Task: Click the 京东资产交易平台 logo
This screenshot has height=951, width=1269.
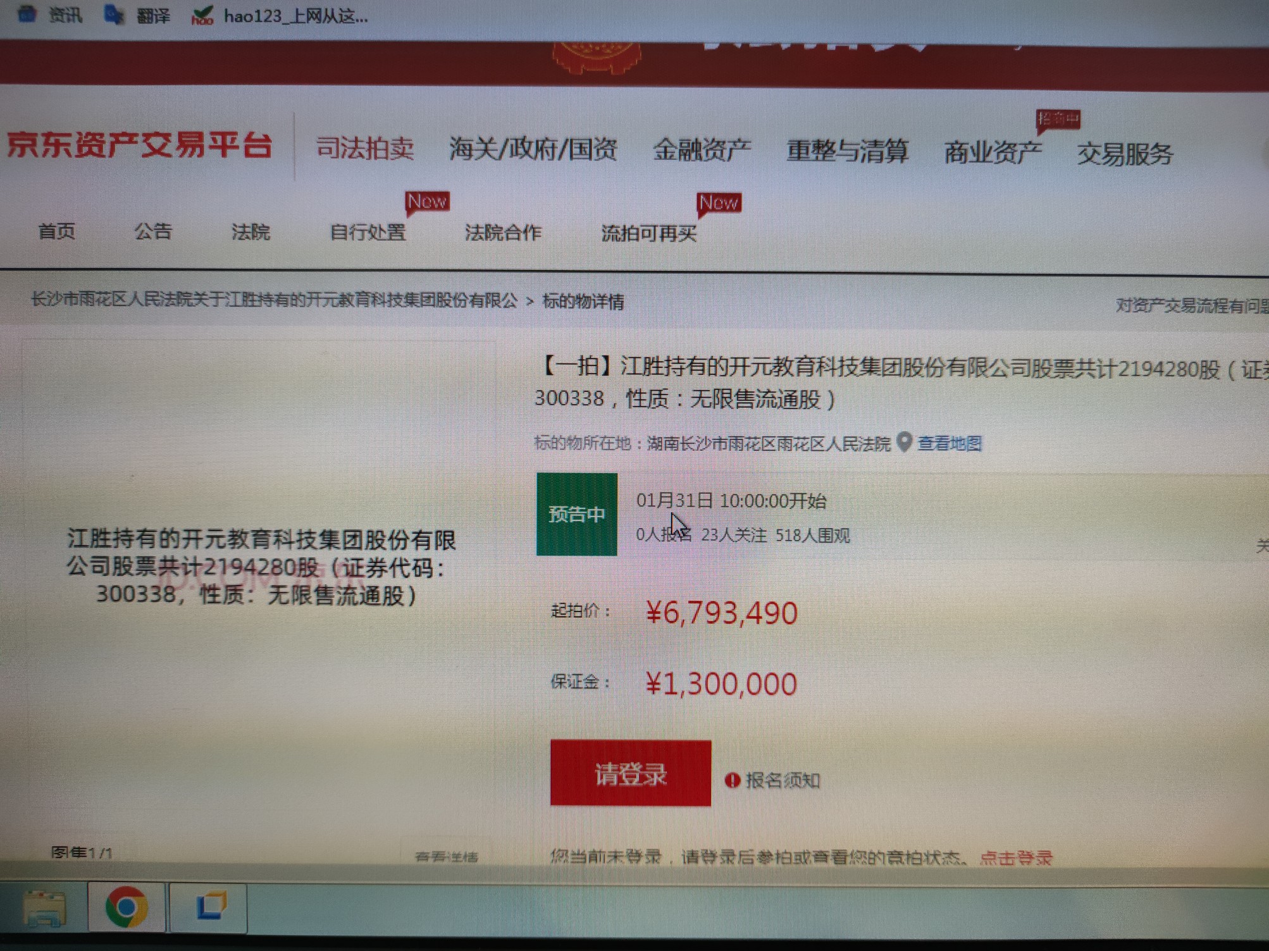Action: point(139,145)
